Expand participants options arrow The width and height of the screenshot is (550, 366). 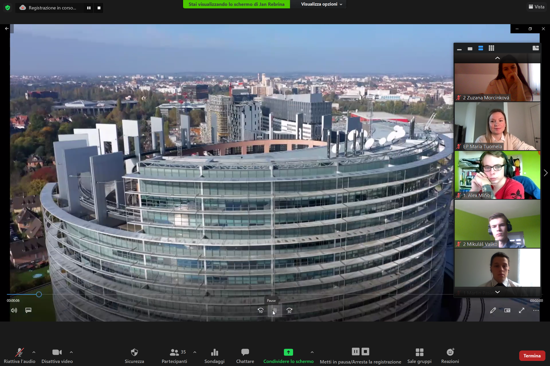click(195, 352)
